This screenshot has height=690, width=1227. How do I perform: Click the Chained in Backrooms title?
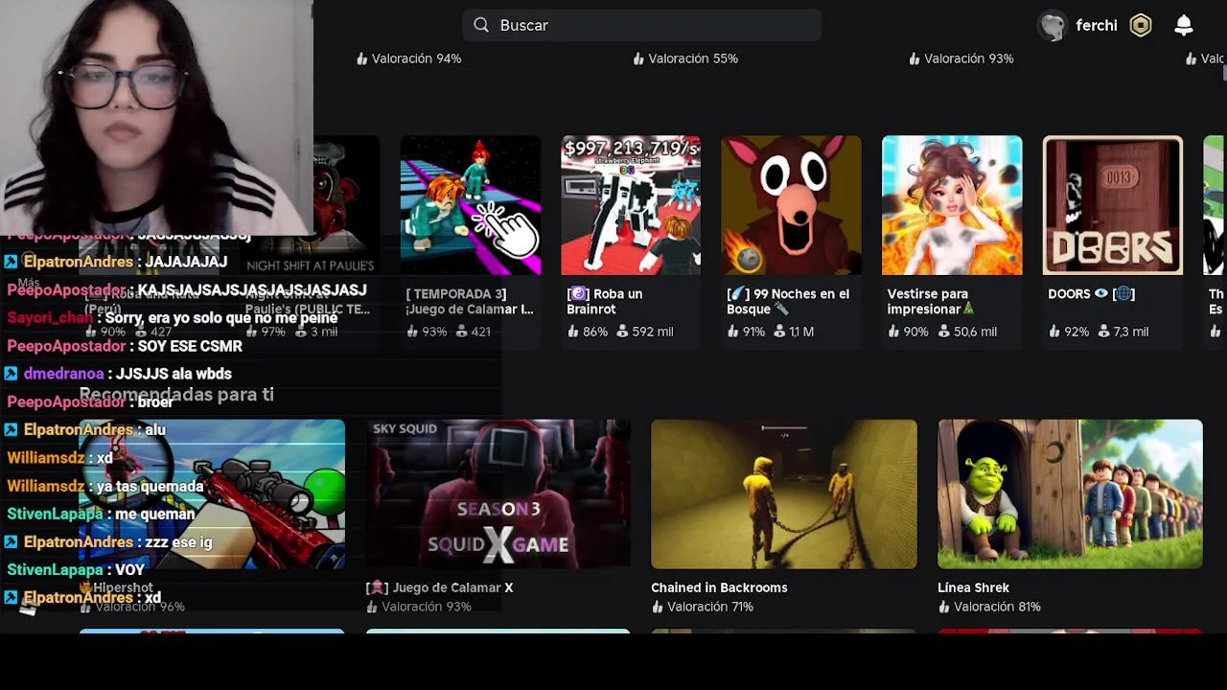(719, 587)
